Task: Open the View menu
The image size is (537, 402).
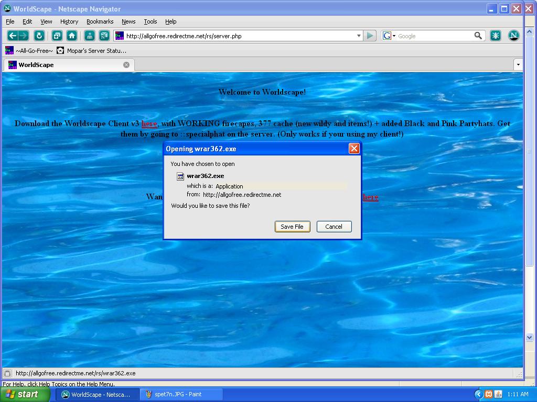Action: 46,21
